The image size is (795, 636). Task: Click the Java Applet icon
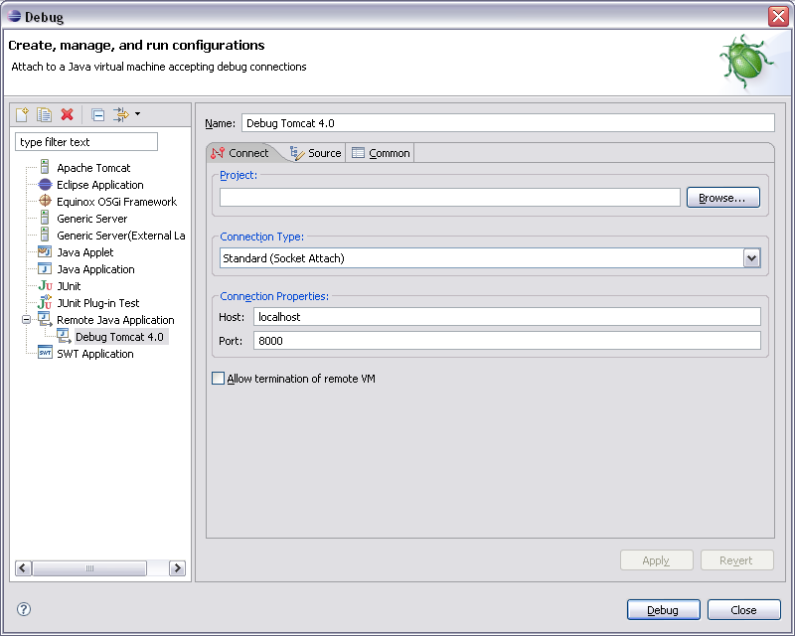[x=45, y=251]
